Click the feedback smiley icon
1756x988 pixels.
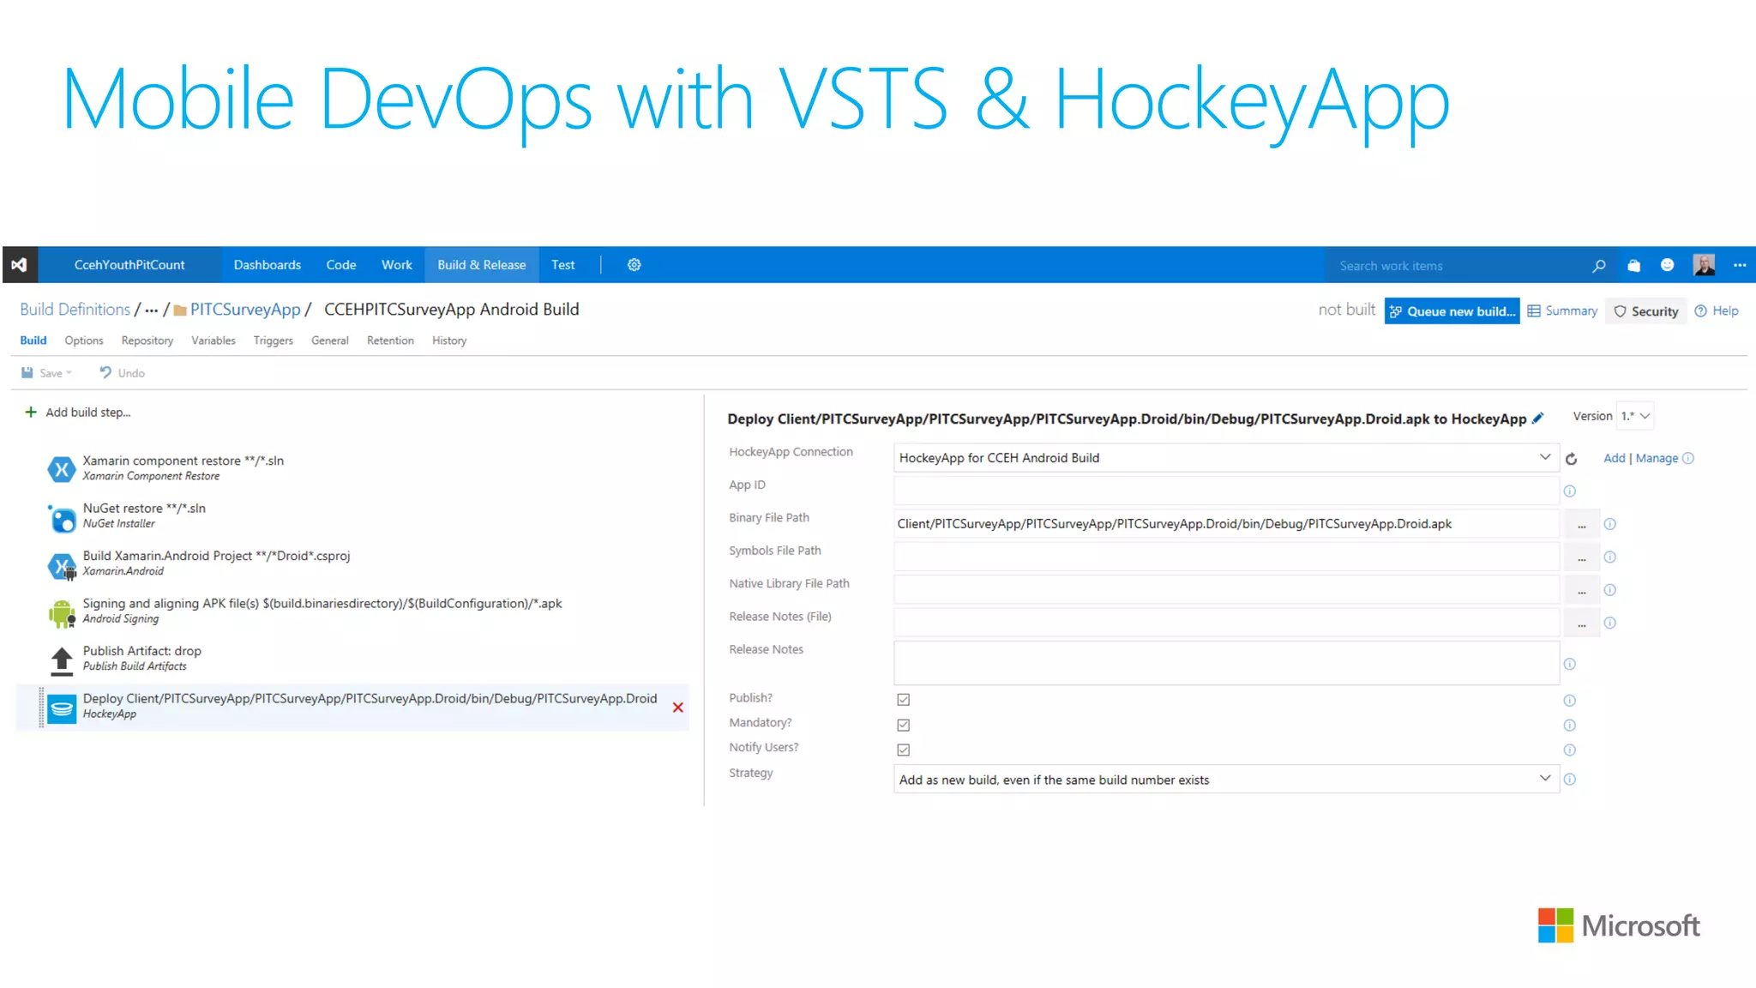click(x=1668, y=265)
